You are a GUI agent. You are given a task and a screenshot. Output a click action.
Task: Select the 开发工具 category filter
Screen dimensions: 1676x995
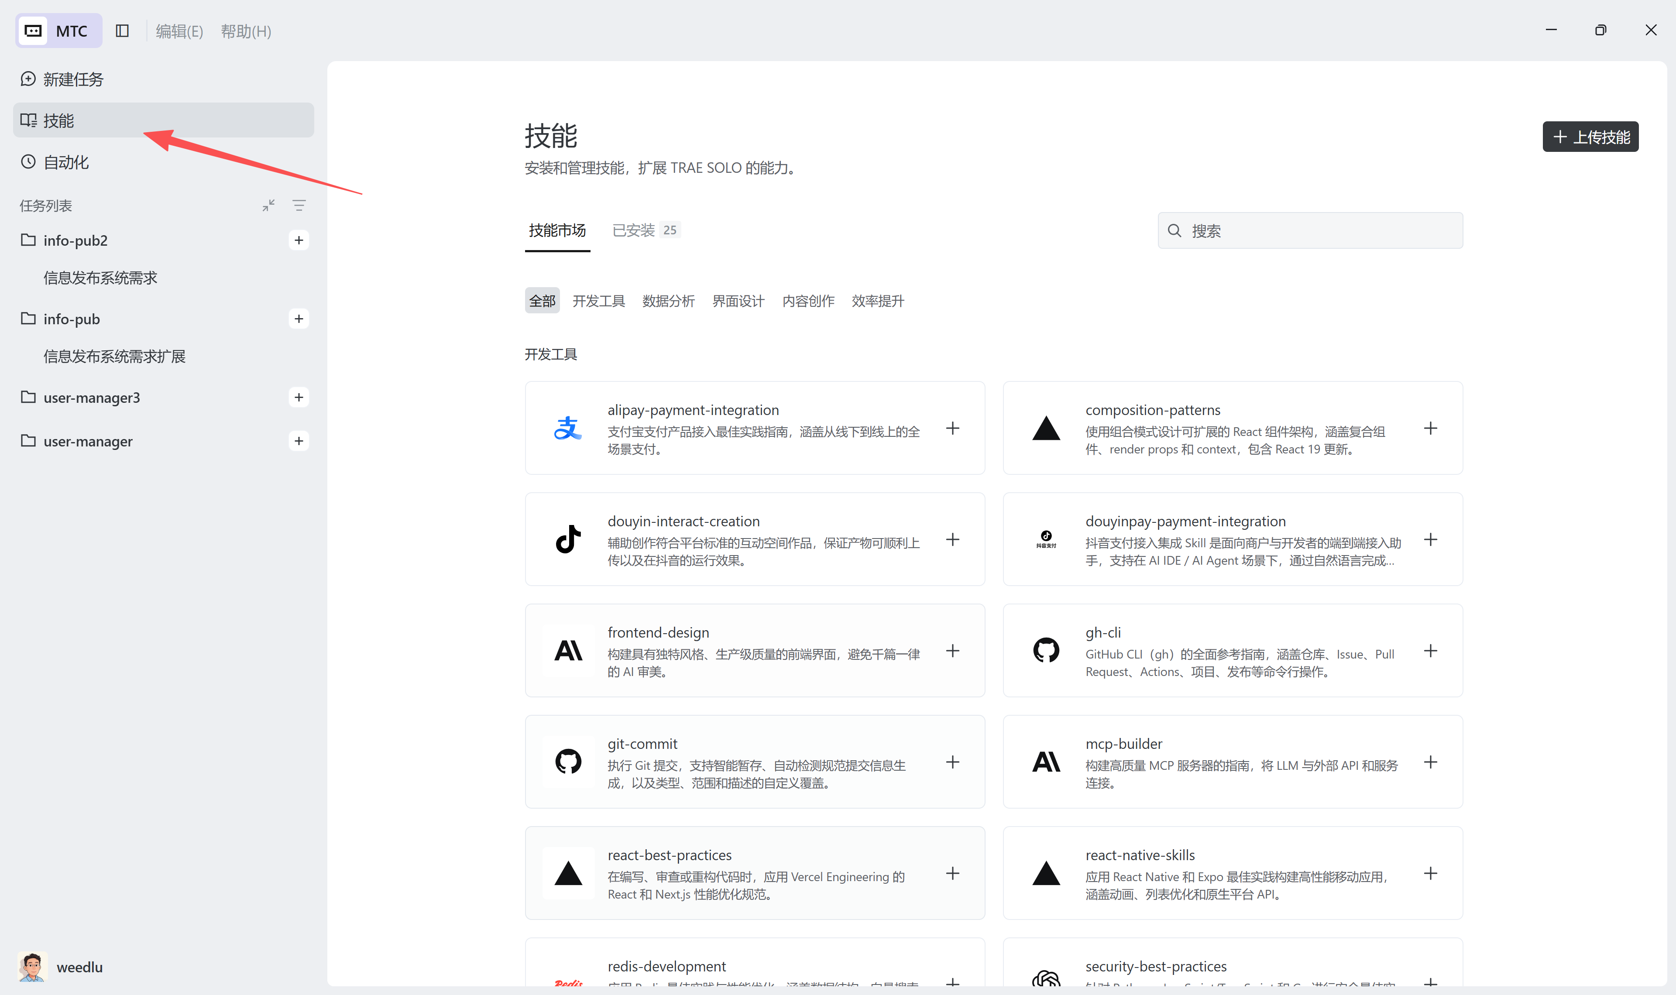(599, 301)
